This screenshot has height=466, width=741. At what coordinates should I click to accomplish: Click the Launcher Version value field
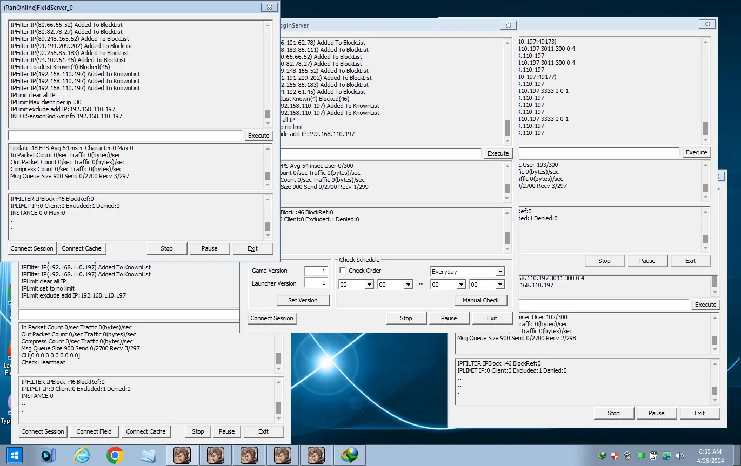pos(316,283)
